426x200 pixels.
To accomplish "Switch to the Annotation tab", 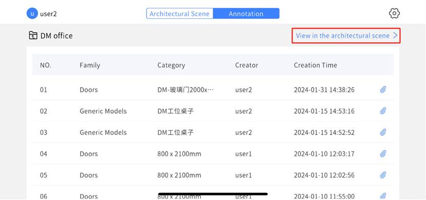I will coord(246,13).
